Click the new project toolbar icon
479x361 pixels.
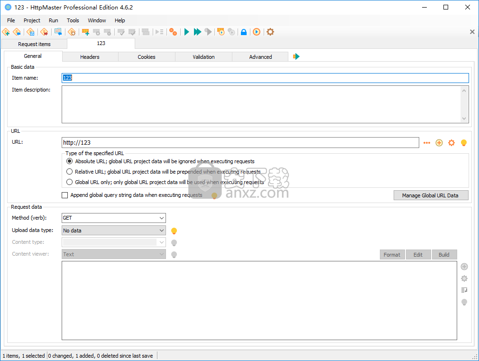click(6, 32)
